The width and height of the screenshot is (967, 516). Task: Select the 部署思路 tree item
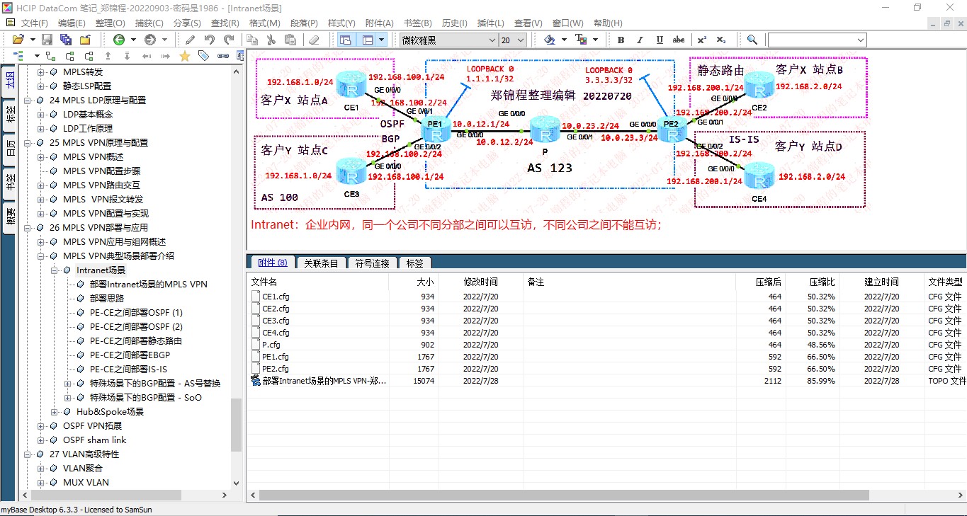click(x=107, y=299)
